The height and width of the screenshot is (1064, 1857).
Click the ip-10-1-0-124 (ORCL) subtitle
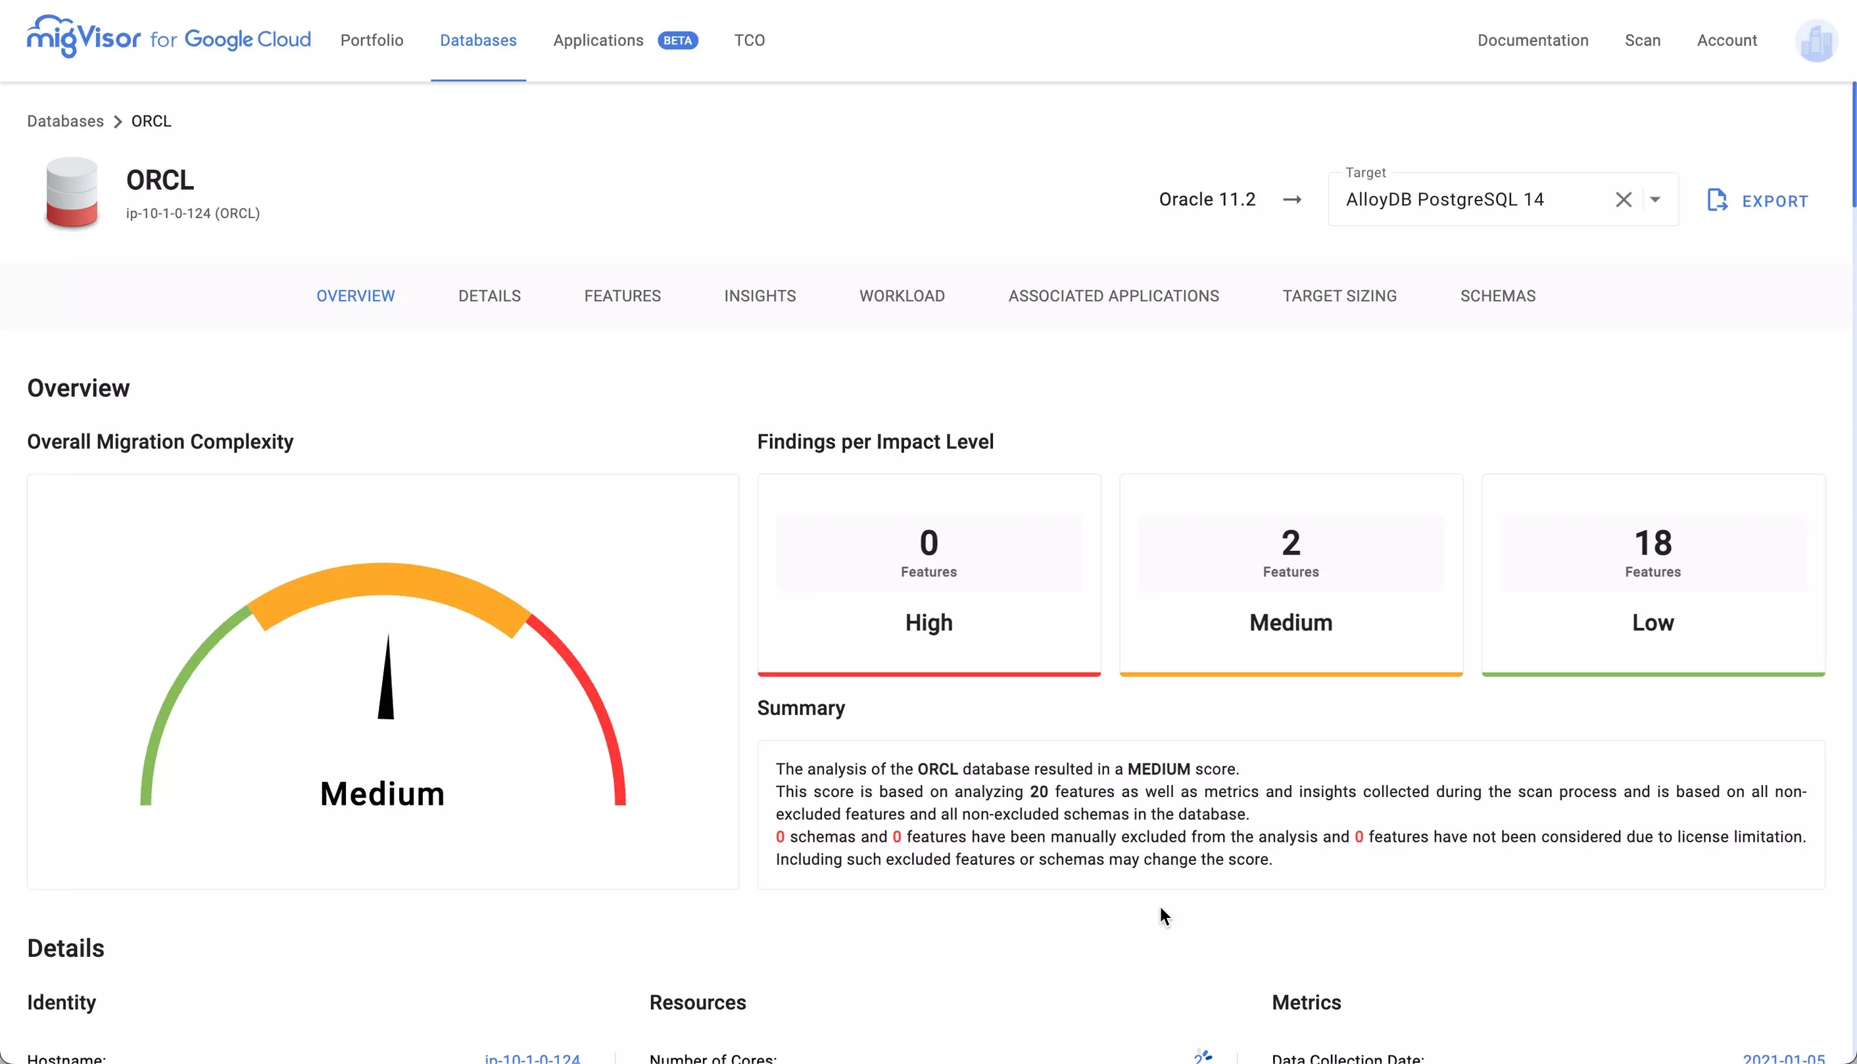193,213
